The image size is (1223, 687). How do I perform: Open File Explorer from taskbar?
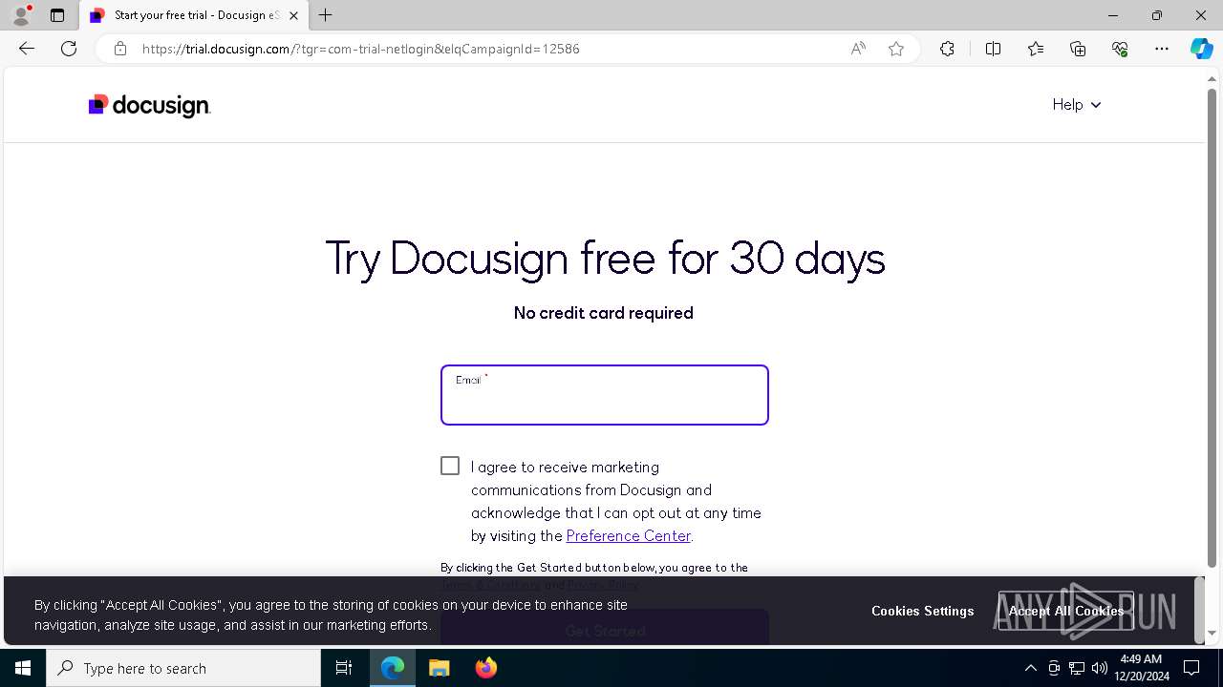coord(439,668)
